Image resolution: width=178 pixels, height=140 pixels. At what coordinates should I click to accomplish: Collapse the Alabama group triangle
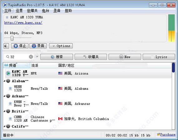(4, 81)
